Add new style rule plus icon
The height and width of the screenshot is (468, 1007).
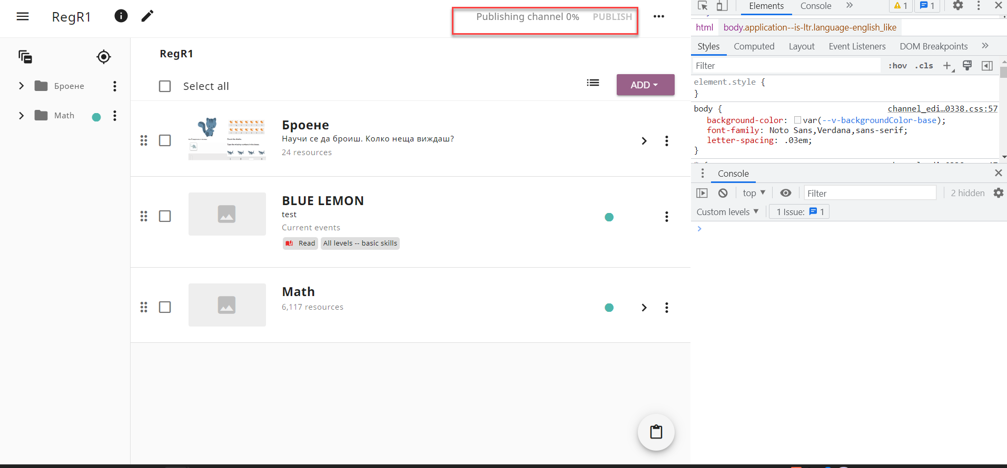[x=947, y=66]
